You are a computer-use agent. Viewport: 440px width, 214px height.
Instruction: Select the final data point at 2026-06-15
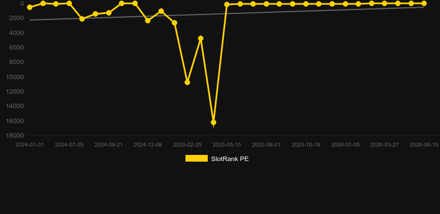point(424,3)
